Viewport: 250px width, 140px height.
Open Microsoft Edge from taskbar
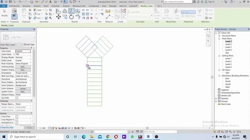pyautogui.click(x=84, y=136)
